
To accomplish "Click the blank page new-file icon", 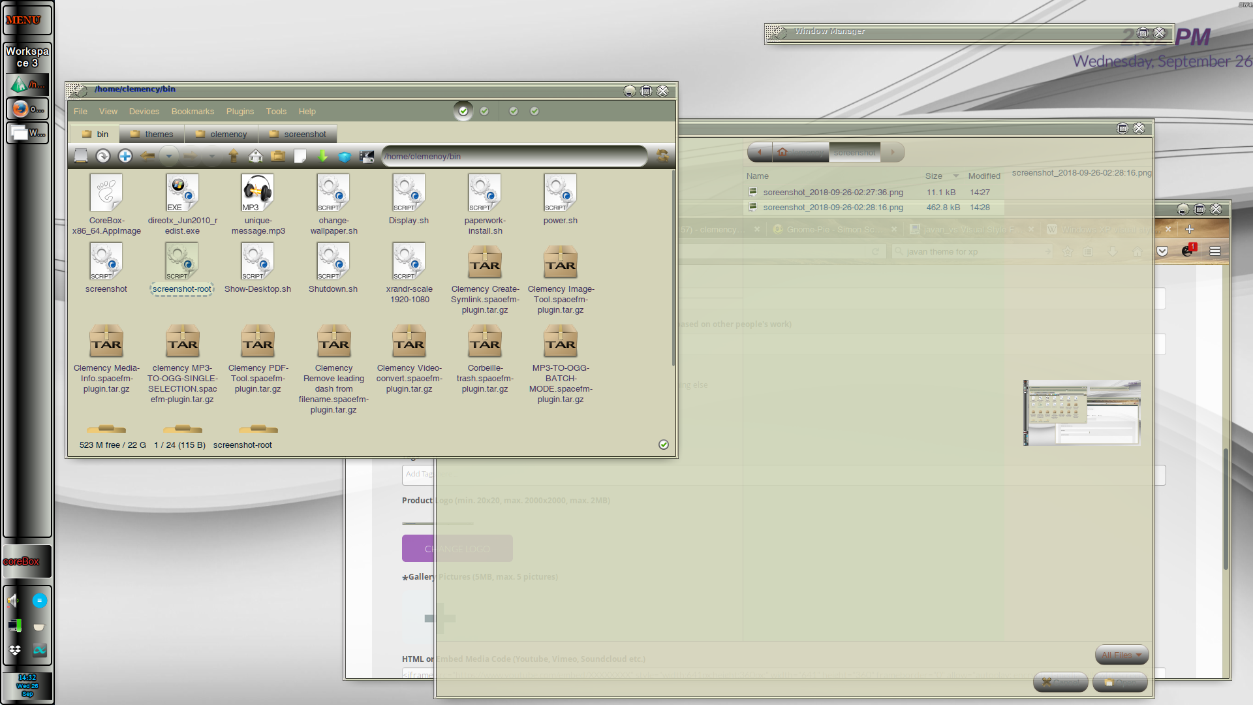I will [300, 156].
